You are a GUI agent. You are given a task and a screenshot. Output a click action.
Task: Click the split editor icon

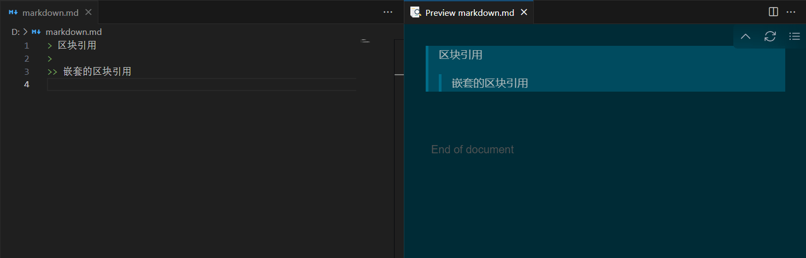(773, 12)
